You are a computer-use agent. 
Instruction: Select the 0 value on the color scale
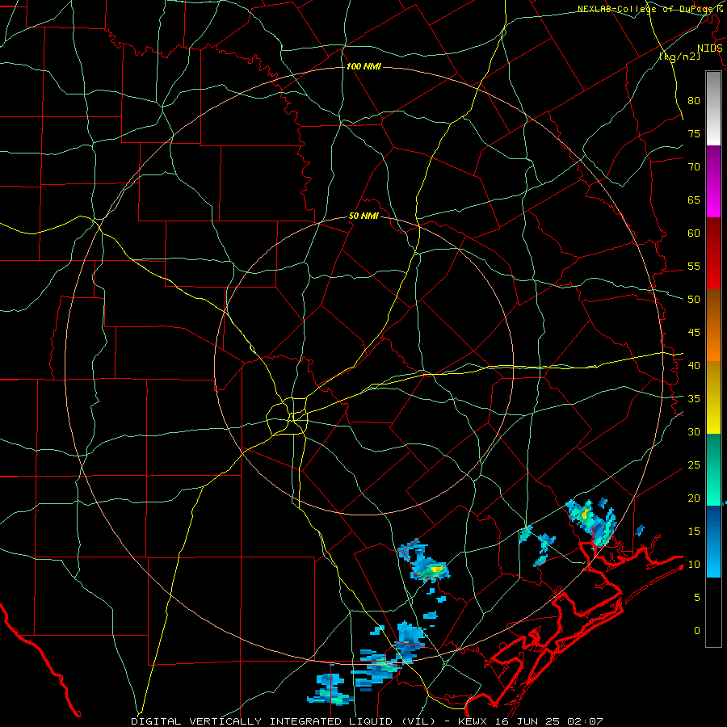697,631
